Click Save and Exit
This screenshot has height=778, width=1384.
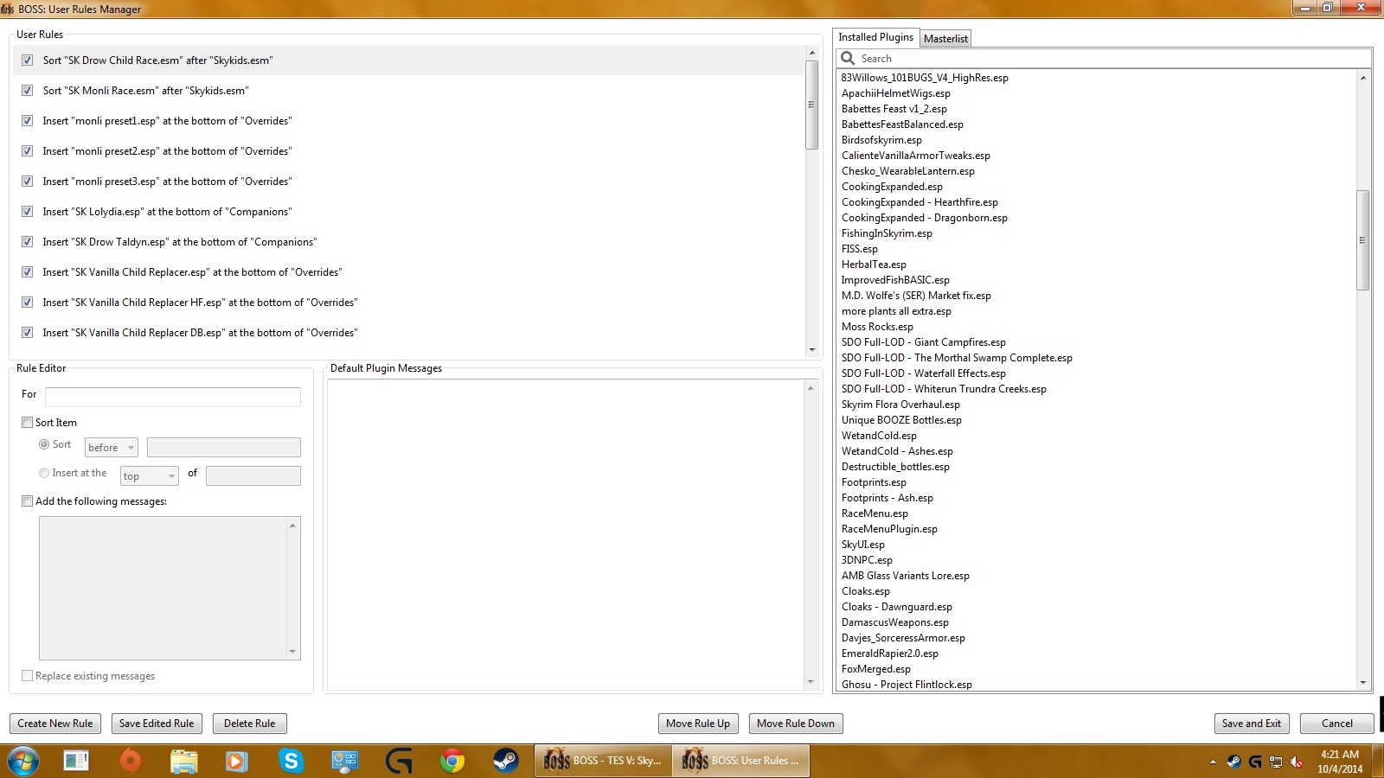click(1252, 724)
